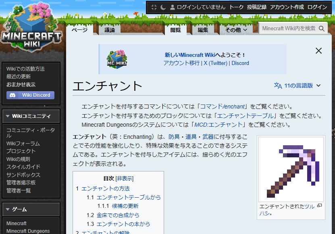The width and height of the screenshot is (335, 234).
Task: Open 最近の更新 in sidebar
Action: tap(19, 77)
